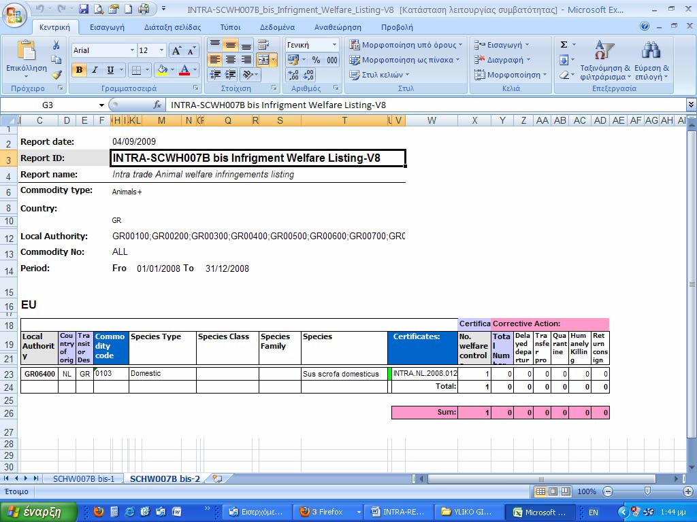Viewport: 697px width, 522px height.
Task: Open Customize Quick Access Toolbar arrow
Action: (x=163, y=9)
